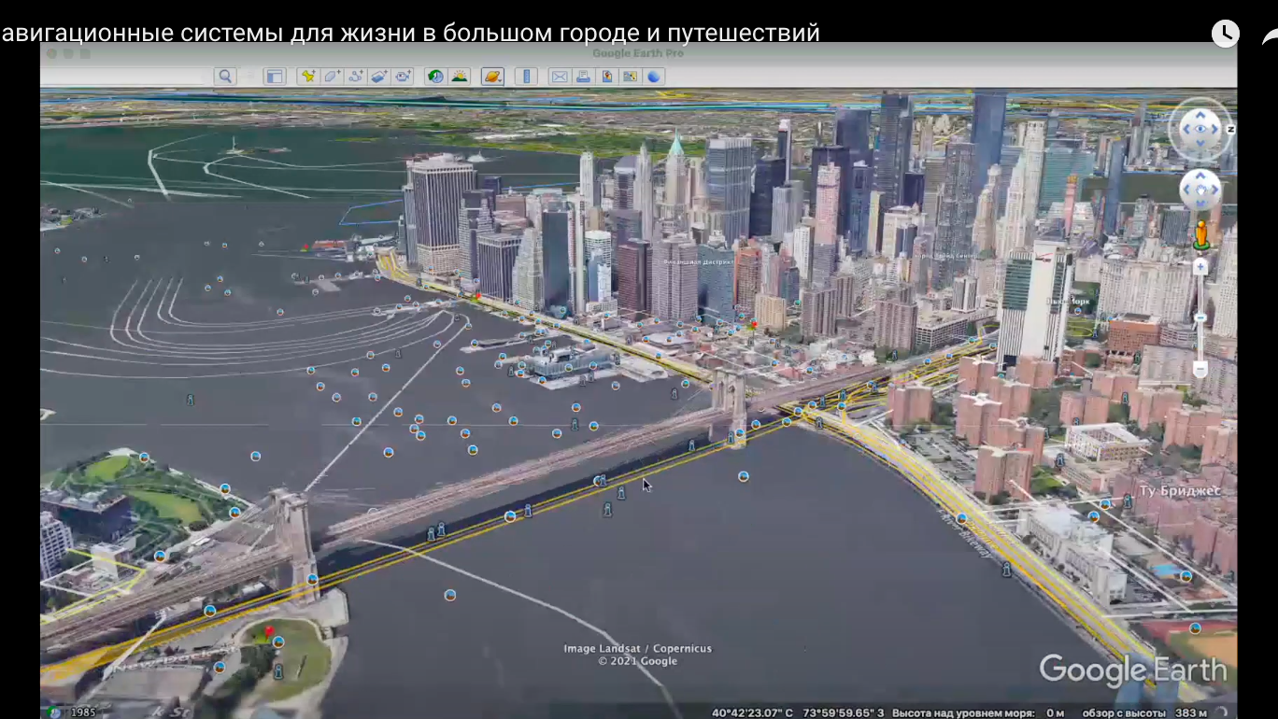
Task: Click the Search magnifier button in toolbar
Action: (x=224, y=77)
